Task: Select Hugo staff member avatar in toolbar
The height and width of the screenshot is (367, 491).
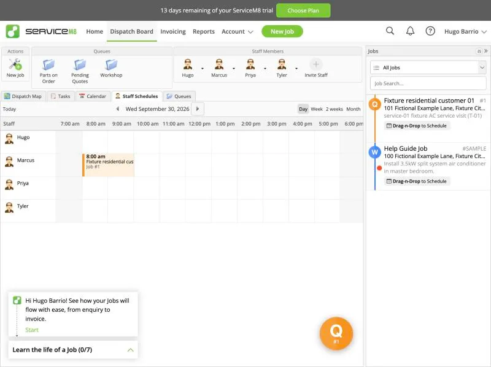Action: click(188, 64)
